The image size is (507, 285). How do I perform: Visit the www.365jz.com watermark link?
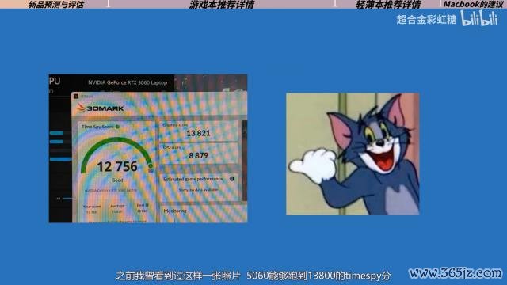point(456,273)
